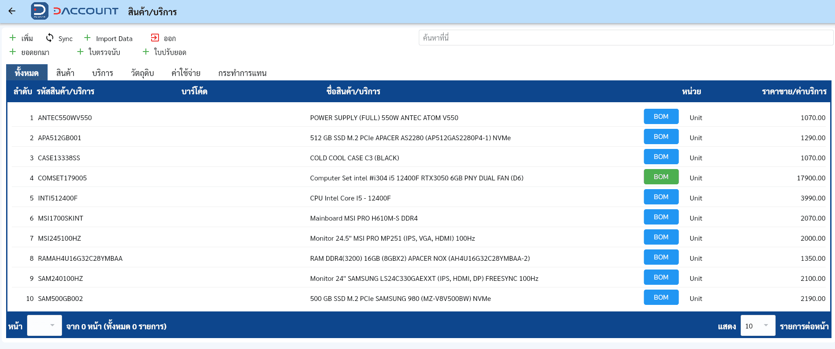Screen dimensions: 835x349
Task: Click Mainboard MSI PRO H610M-S DDR4 name
Action: coord(364,218)
